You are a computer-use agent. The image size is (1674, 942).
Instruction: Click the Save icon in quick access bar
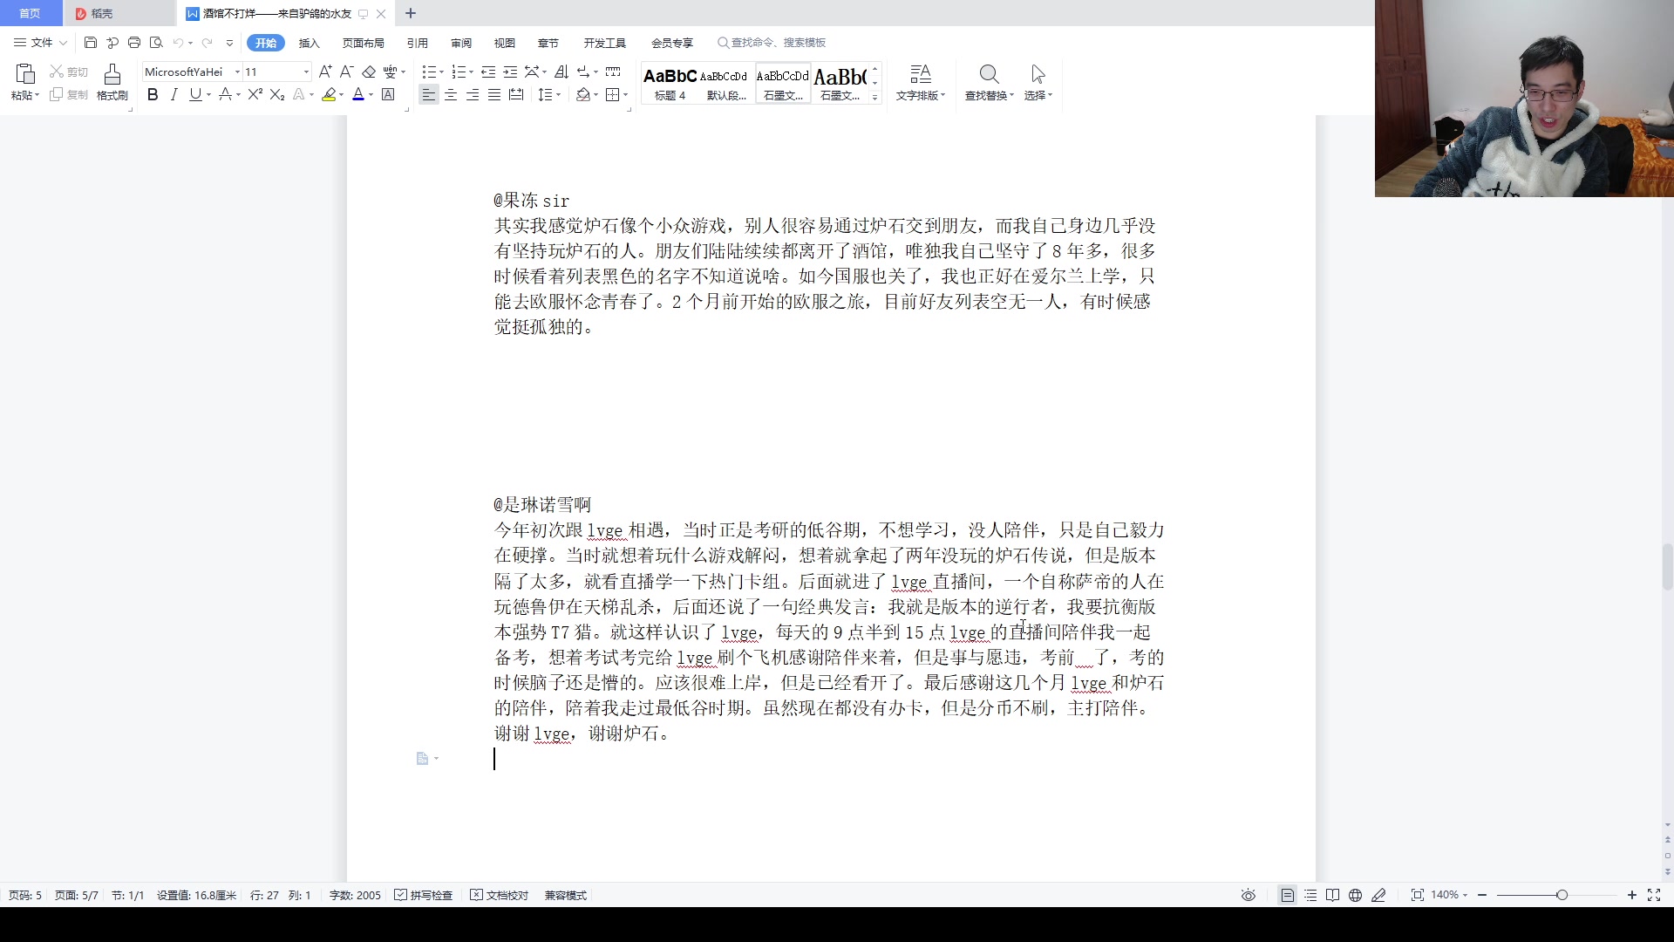tap(91, 42)
